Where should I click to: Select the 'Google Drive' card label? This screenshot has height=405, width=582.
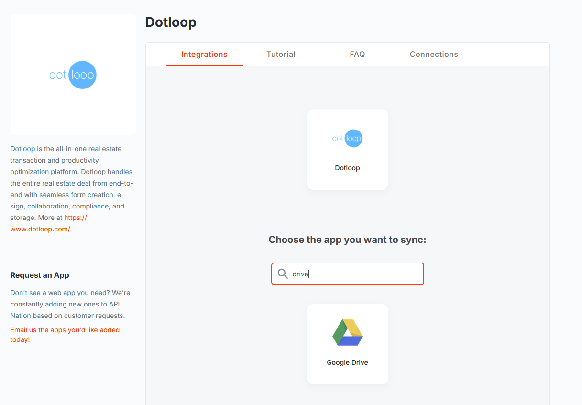point(348,362)
